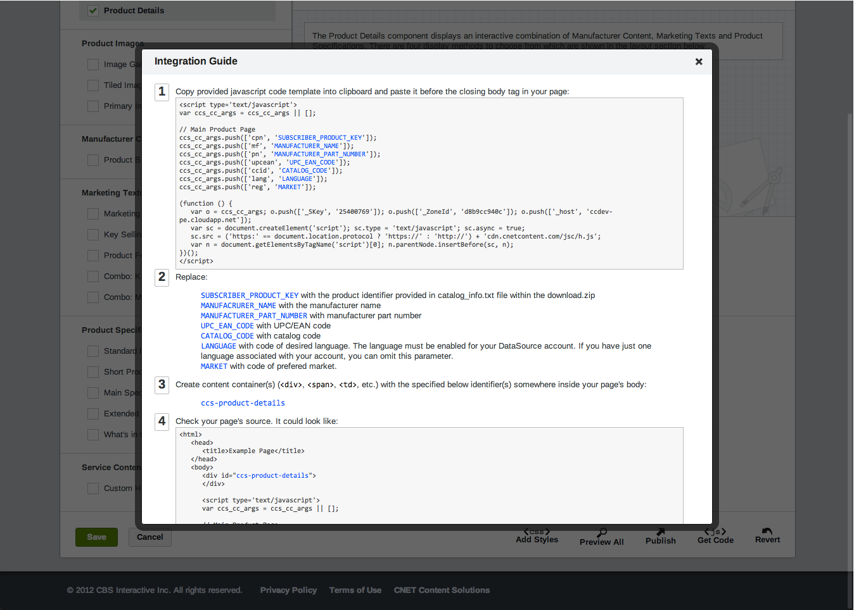
Task: Click the Publish arrow icon
Action: (x=661, y=532)
